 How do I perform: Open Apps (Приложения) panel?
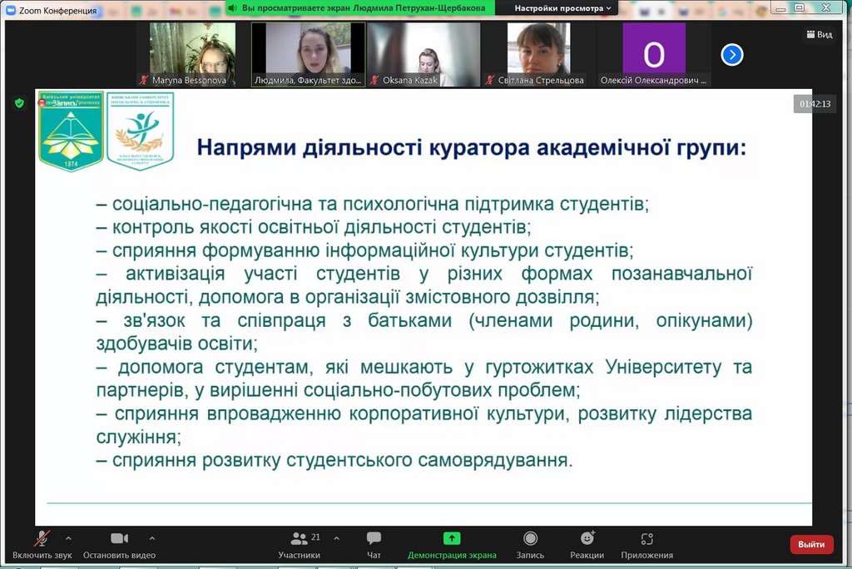coord(646,539)
